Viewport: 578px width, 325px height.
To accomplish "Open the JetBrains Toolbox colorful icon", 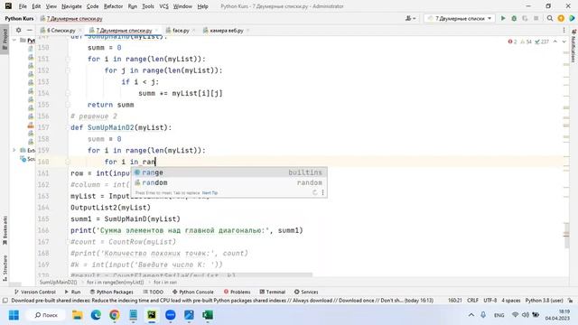I will click(572, 18).
